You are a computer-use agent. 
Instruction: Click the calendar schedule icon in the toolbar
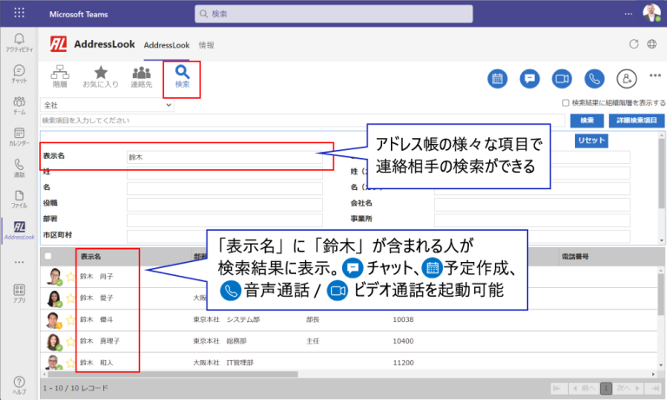click(x=499, y=78)
